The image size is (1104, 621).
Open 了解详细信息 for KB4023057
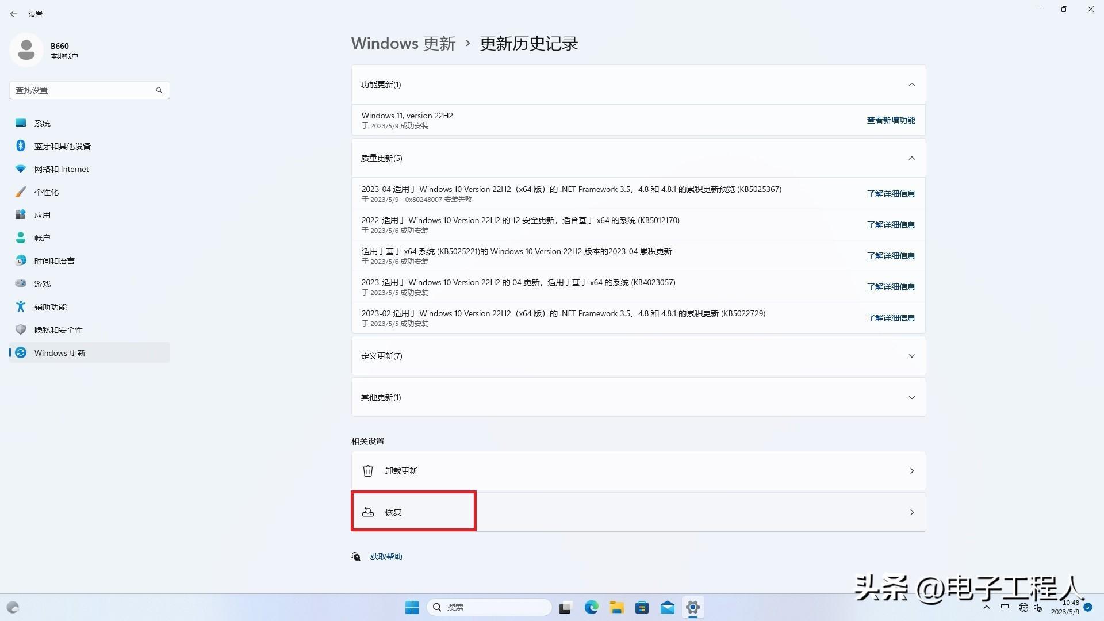[891, 287]
